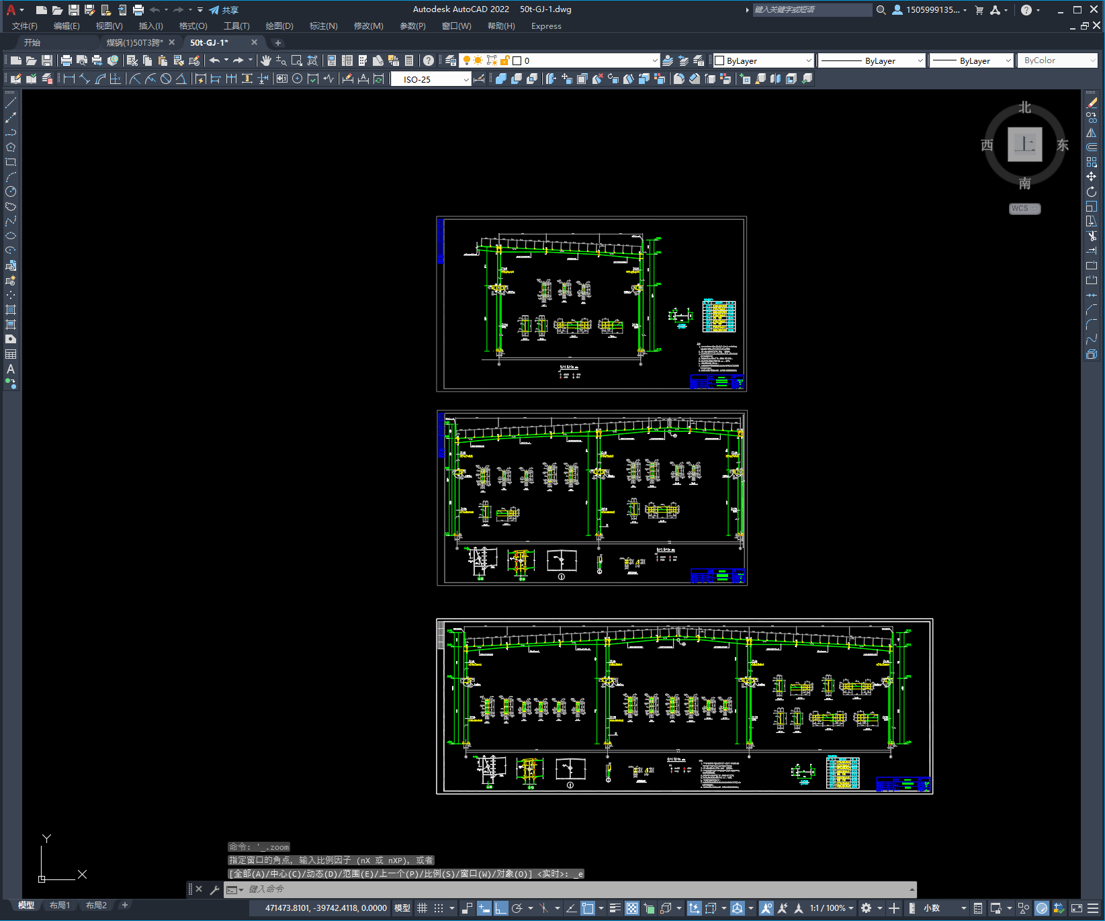1105x921 pixels.
Task: Select the Table draw tool
Action: (11, 354)
